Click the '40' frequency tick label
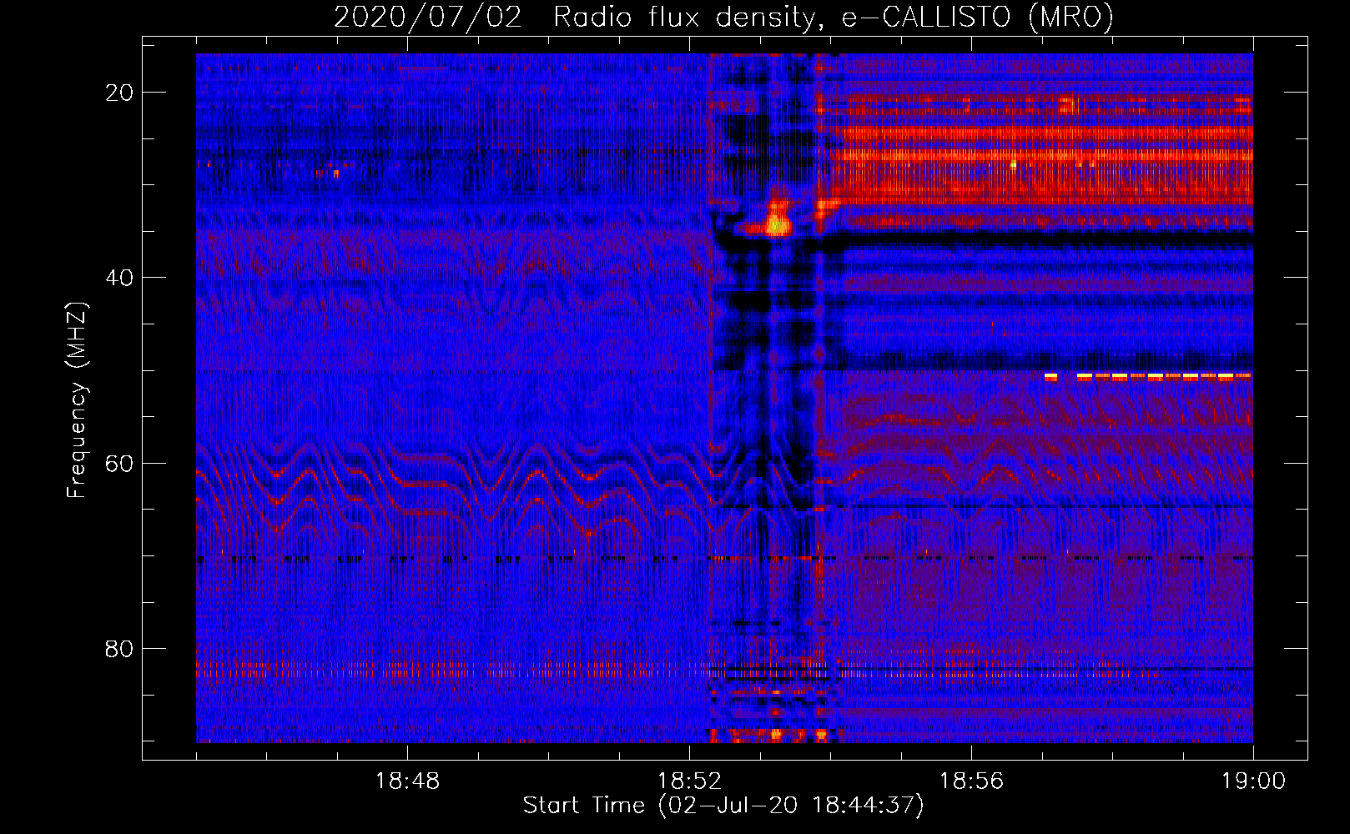The image size is (1350, 834). 120,278
